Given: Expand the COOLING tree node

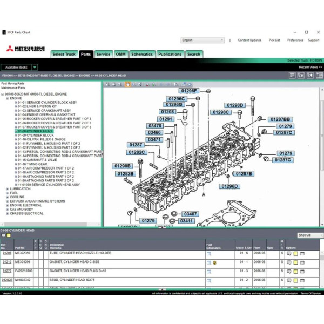Looking at the screenshot, I should tap(8, 197).
